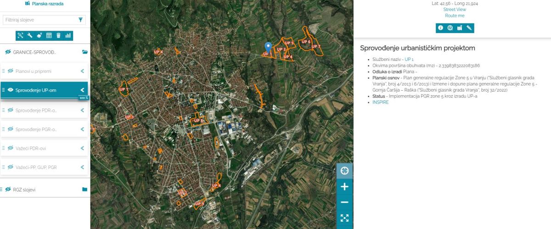
Task: Expand the Sprovođenje PDR-o.. layer options chevron
Action: coord(82,110)
